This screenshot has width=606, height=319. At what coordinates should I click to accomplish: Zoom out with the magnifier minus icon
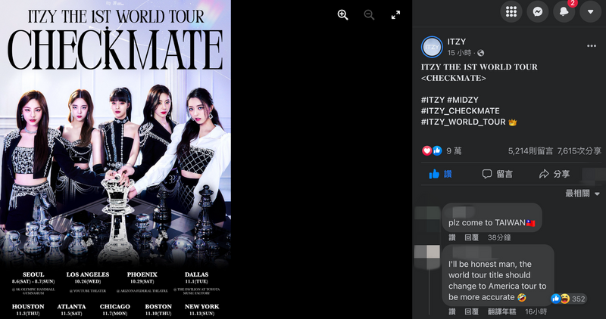(369, 15)
